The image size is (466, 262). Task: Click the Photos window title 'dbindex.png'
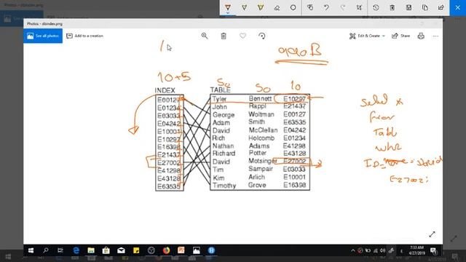click(x=44, y=24)
